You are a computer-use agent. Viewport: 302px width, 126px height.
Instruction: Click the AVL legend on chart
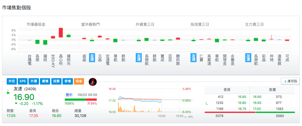(188, 117)
